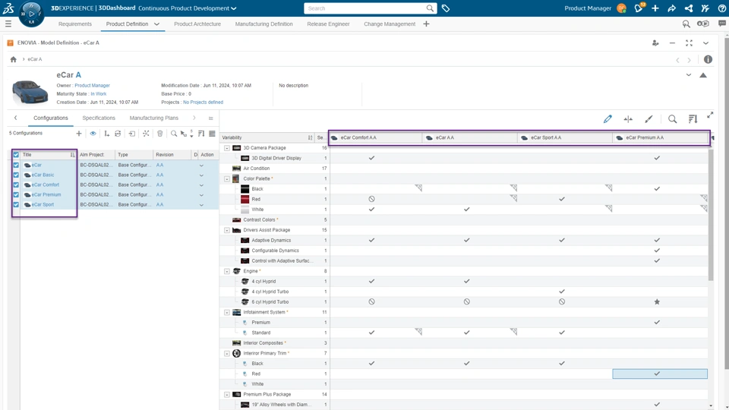Click the widget fullscreen icon

[x=689, y=43]
